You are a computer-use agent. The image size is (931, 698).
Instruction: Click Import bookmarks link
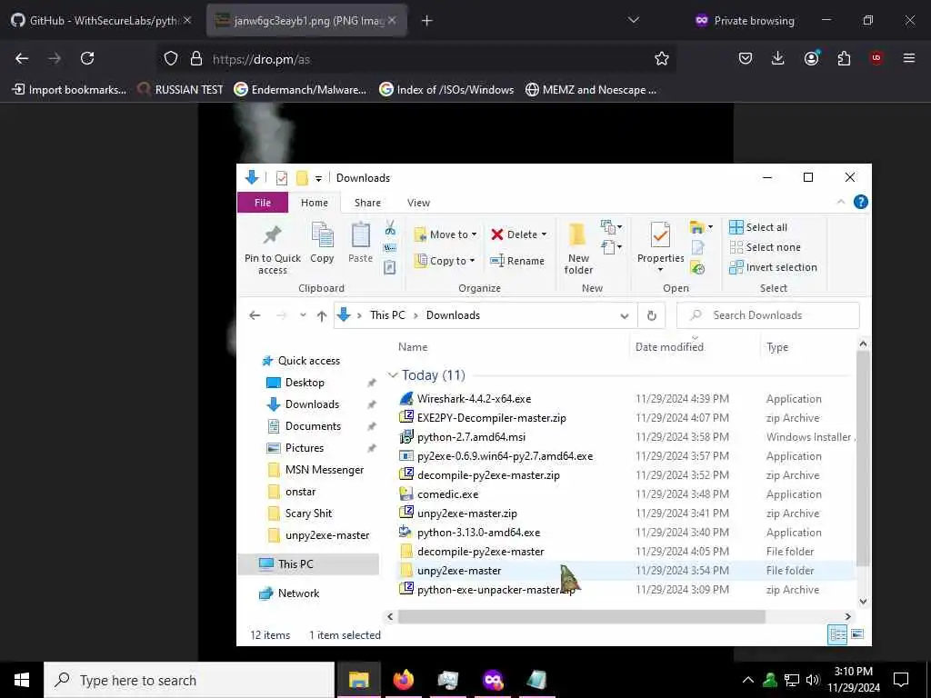pos(69,90)
